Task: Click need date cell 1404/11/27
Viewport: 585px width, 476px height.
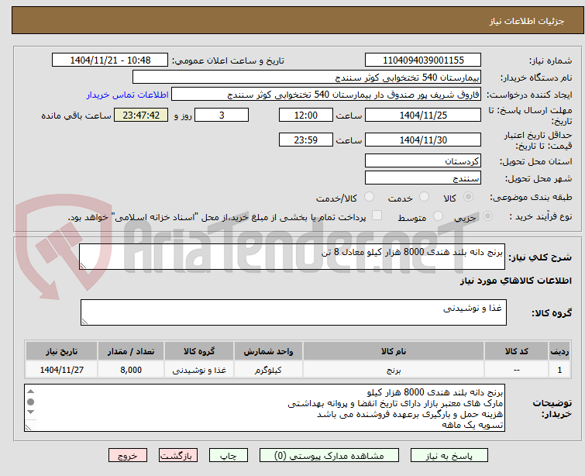Action: click(61, 370)
